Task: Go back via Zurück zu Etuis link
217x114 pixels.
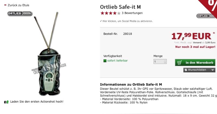Action: 18,5
